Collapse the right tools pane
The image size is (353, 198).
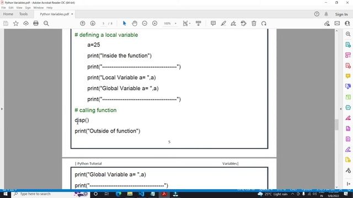(341, 109)
